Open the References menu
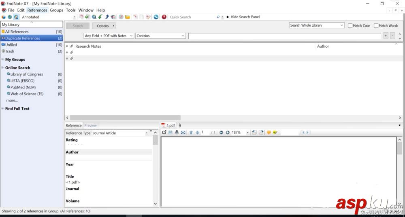The width and height of the screenshot is (405, 217). [37, 10]
